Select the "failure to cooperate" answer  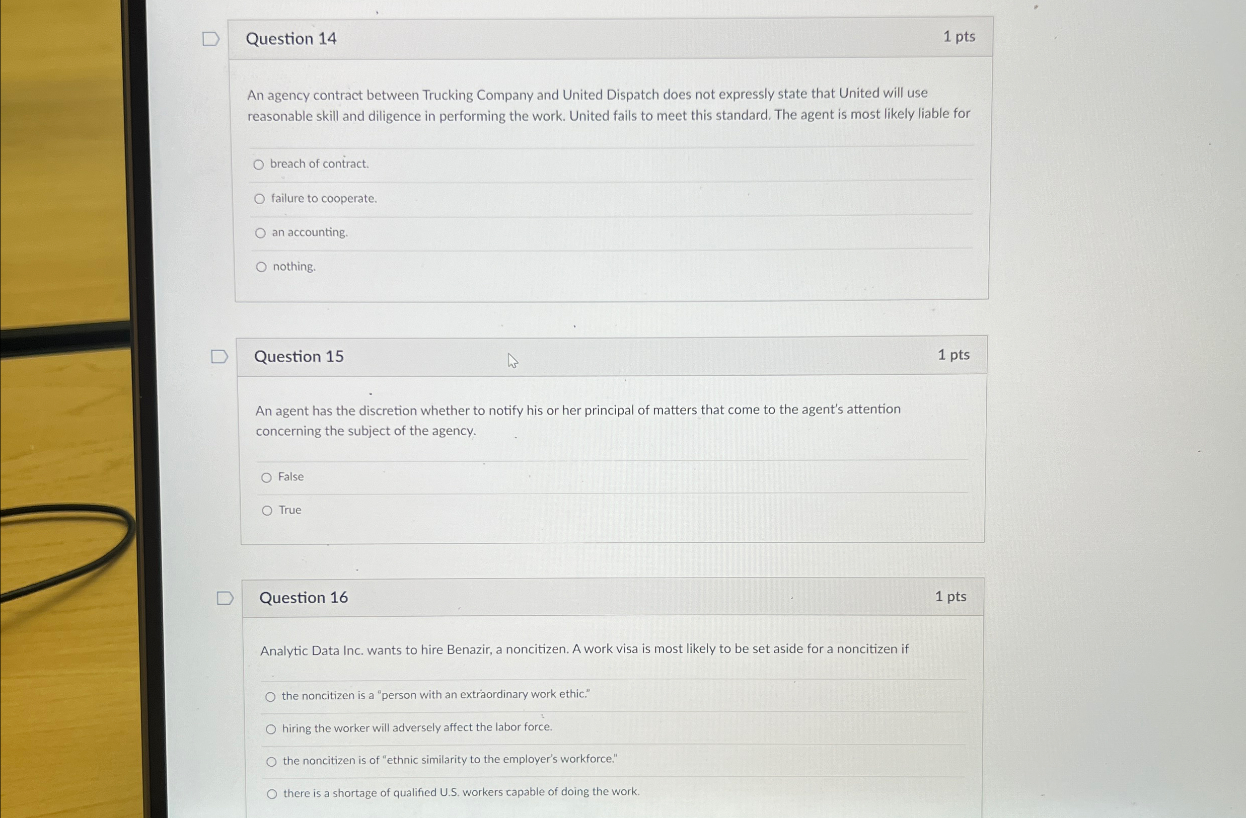[x=260, y=199]
